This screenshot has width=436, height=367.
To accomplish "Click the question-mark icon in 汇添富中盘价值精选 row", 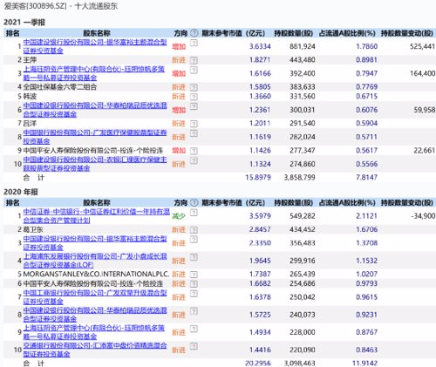I will 194,346.
